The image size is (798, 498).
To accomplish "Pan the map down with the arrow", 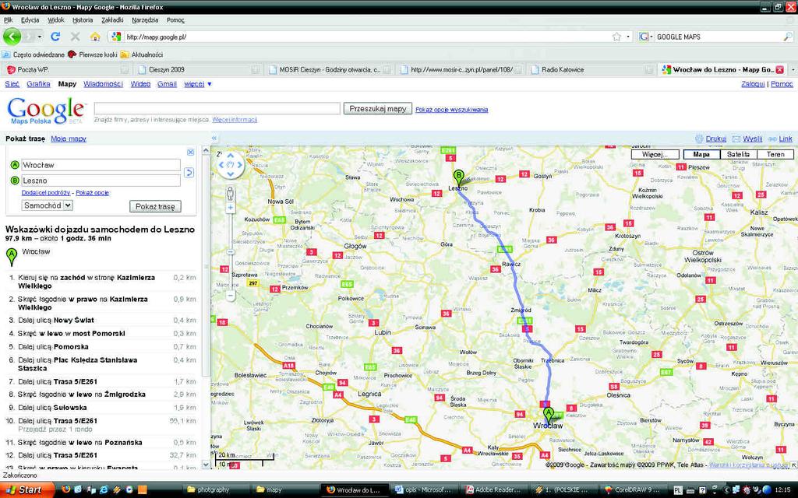I will click(231, 174).
